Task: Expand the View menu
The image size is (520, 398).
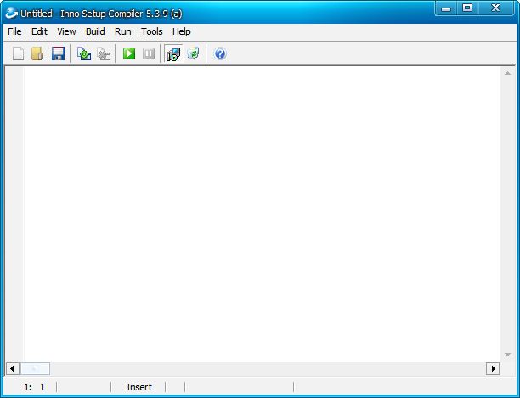Action: (66, 31)
